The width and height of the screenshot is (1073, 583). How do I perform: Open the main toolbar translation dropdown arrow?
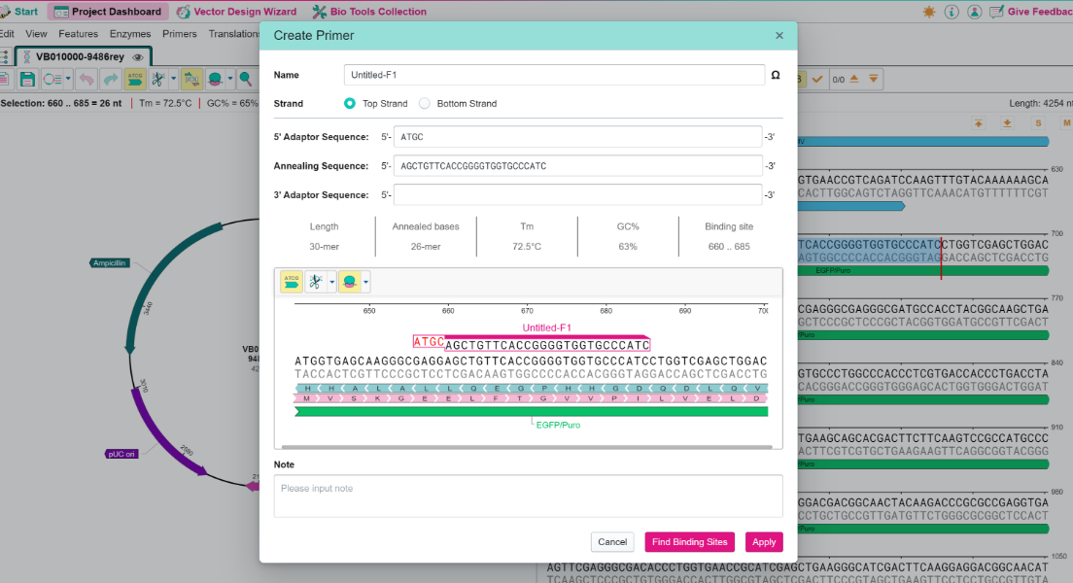[230, 80]
